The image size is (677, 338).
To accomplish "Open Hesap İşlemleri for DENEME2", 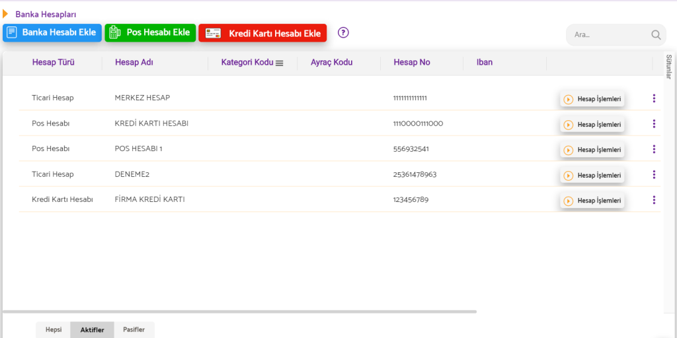I will tap(592, 176).
